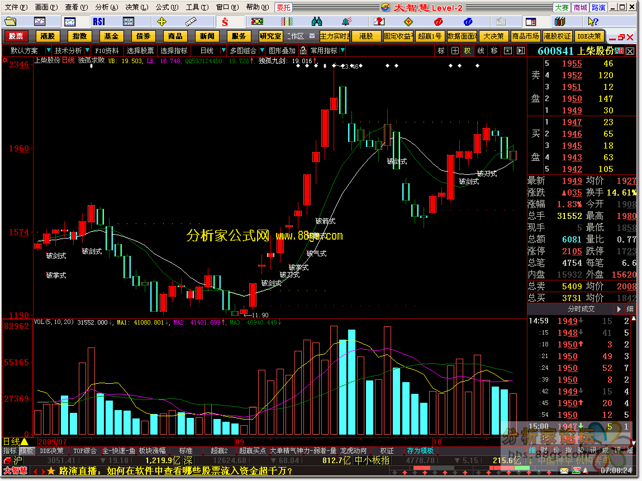Toggle the 移 move button
The image size is (642, 481).
click(x=494, y=51)
